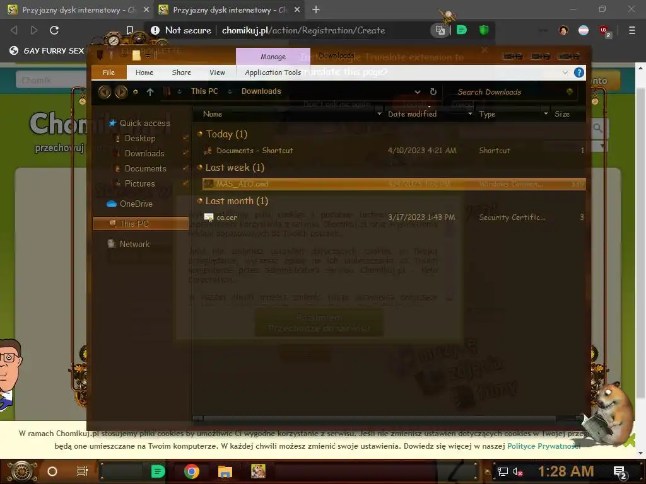Image resolution: width=646 pixels, height=484 pixels.
Task: Open the browser main menu
Action: [x=632, y=30]
